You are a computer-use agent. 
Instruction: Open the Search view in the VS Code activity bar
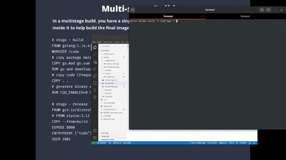(x=95, y=54)
